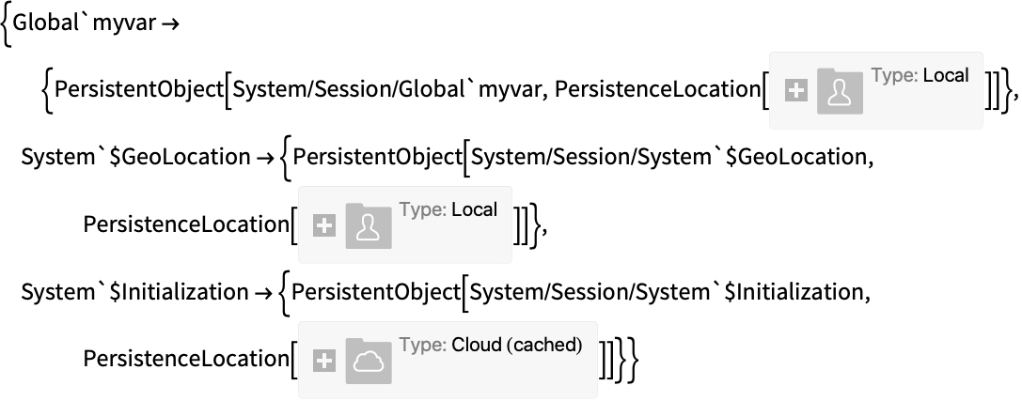Click the System`$Initialization key text

tap(135, 292)
